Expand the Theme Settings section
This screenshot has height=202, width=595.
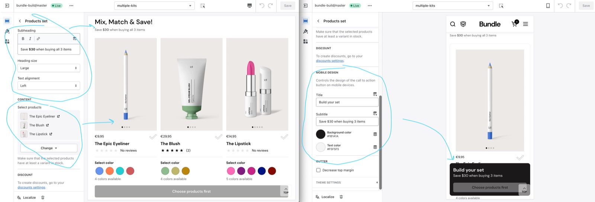pos(345,182)
